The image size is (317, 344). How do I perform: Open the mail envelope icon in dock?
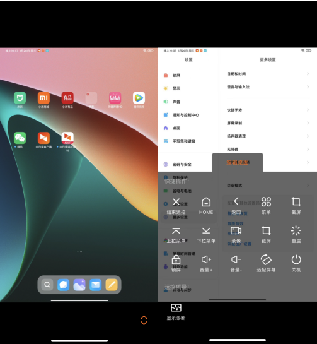[x=96, y=285]
